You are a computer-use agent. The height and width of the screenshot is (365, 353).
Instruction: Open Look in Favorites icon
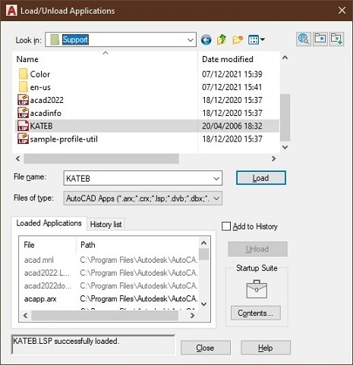coord(320,39)
